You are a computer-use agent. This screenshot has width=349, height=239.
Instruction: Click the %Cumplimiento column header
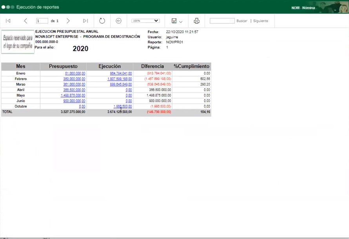[x=191, y=66]
